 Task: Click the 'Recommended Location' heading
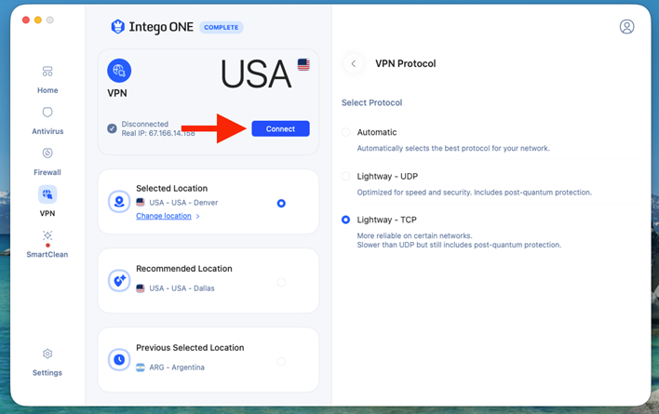click(x=184, y=269)
